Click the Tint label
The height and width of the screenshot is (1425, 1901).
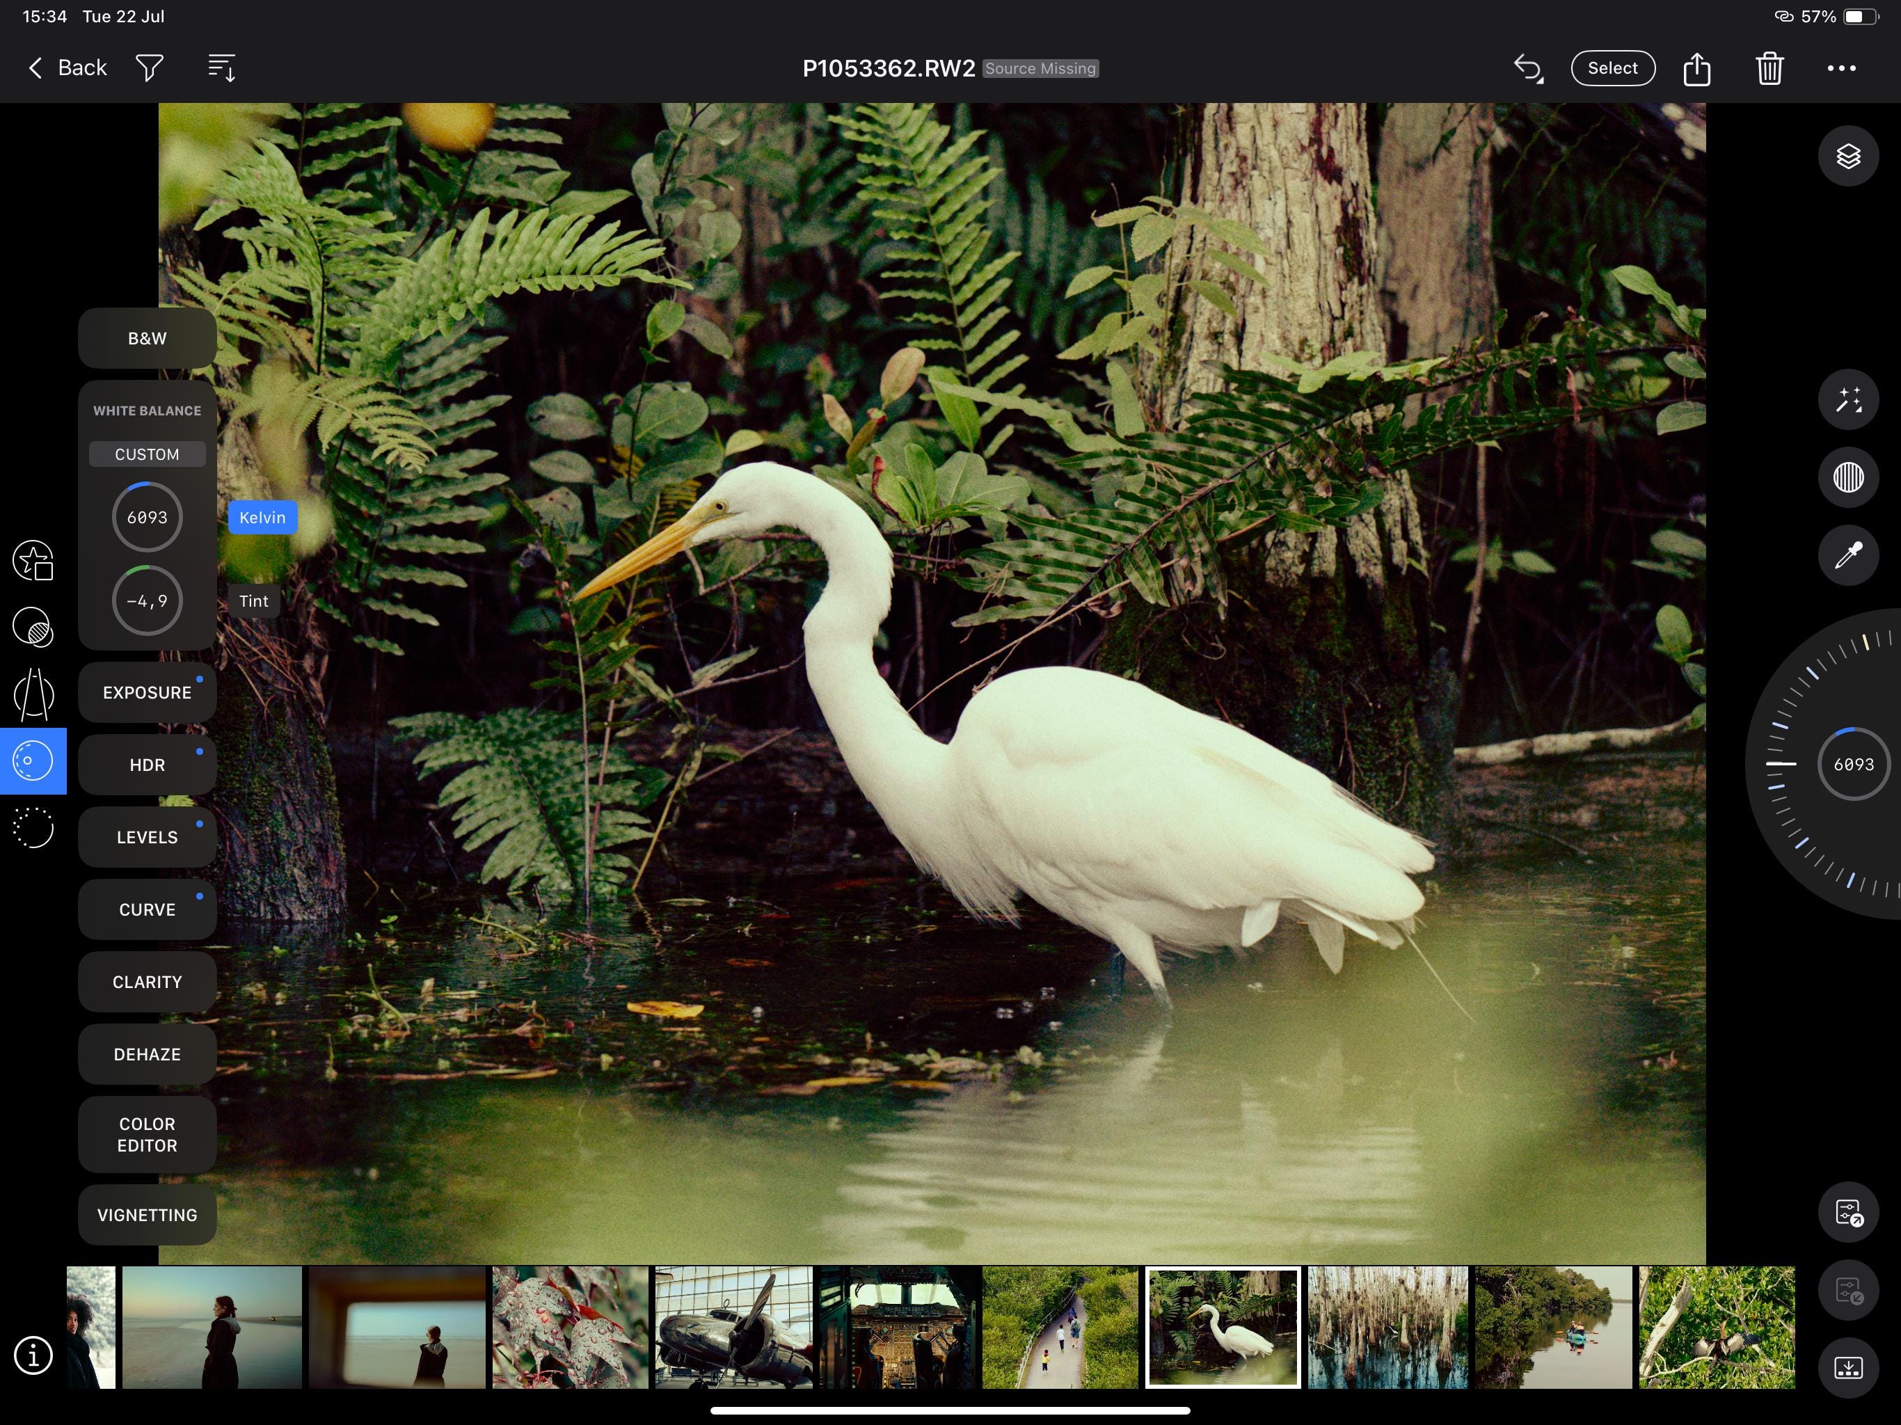[253, 600]
